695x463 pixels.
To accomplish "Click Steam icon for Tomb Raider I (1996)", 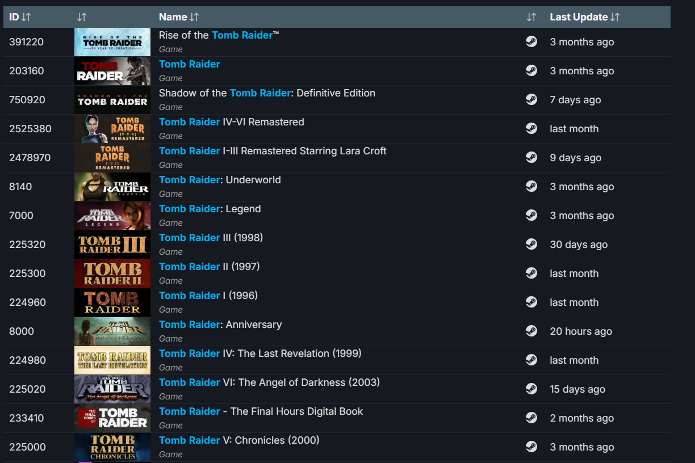I will (531, 302).
